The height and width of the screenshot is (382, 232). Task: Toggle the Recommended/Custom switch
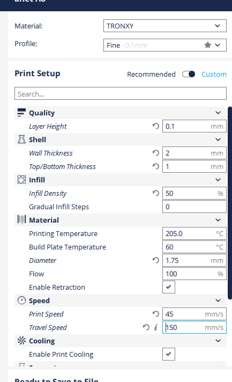point(189,74)
